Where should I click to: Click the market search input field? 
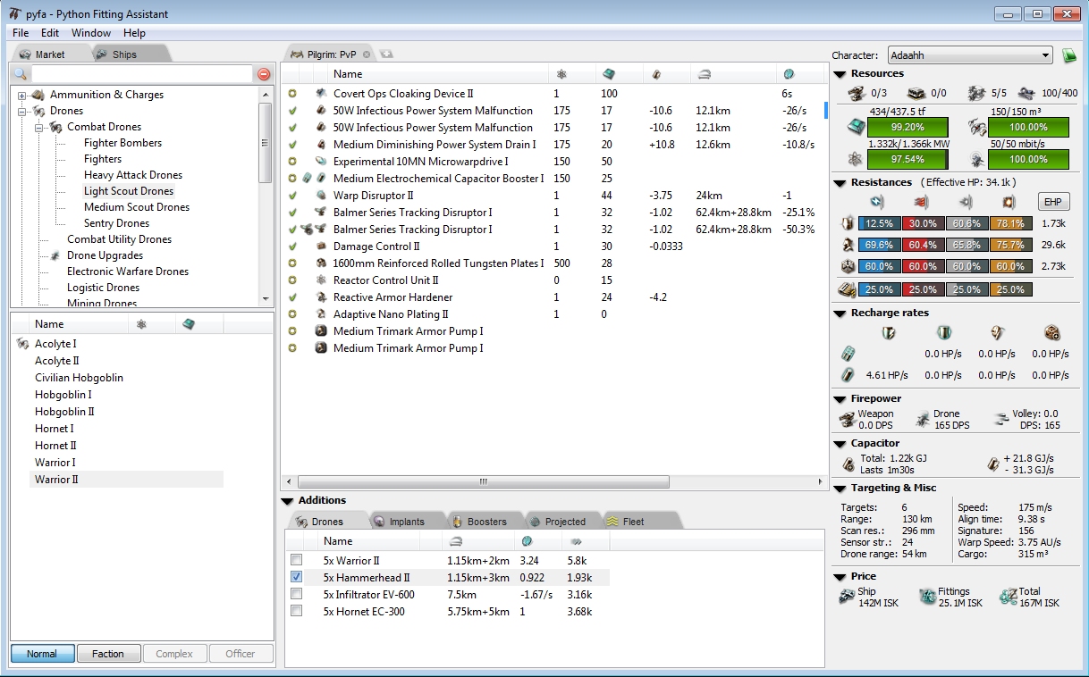(141, 74)
